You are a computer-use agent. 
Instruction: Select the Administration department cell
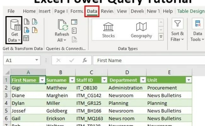coord(127,88)
